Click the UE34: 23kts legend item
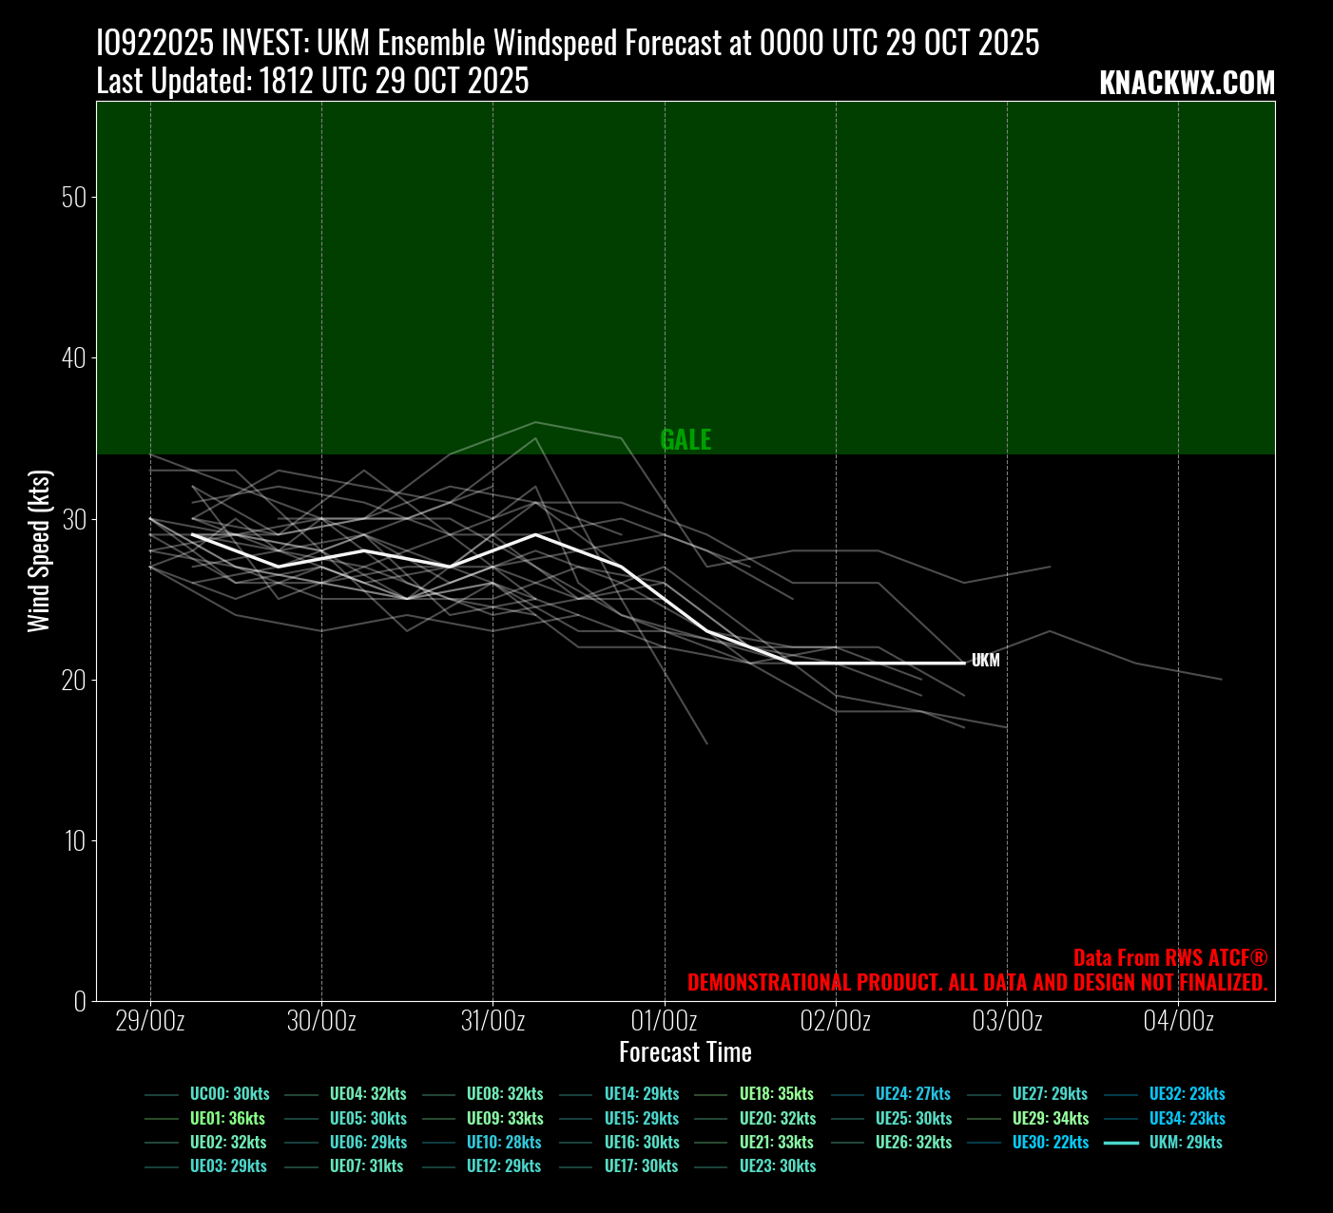The height and width of the screenshot is (1213, 1333). click(1187, 1119)
